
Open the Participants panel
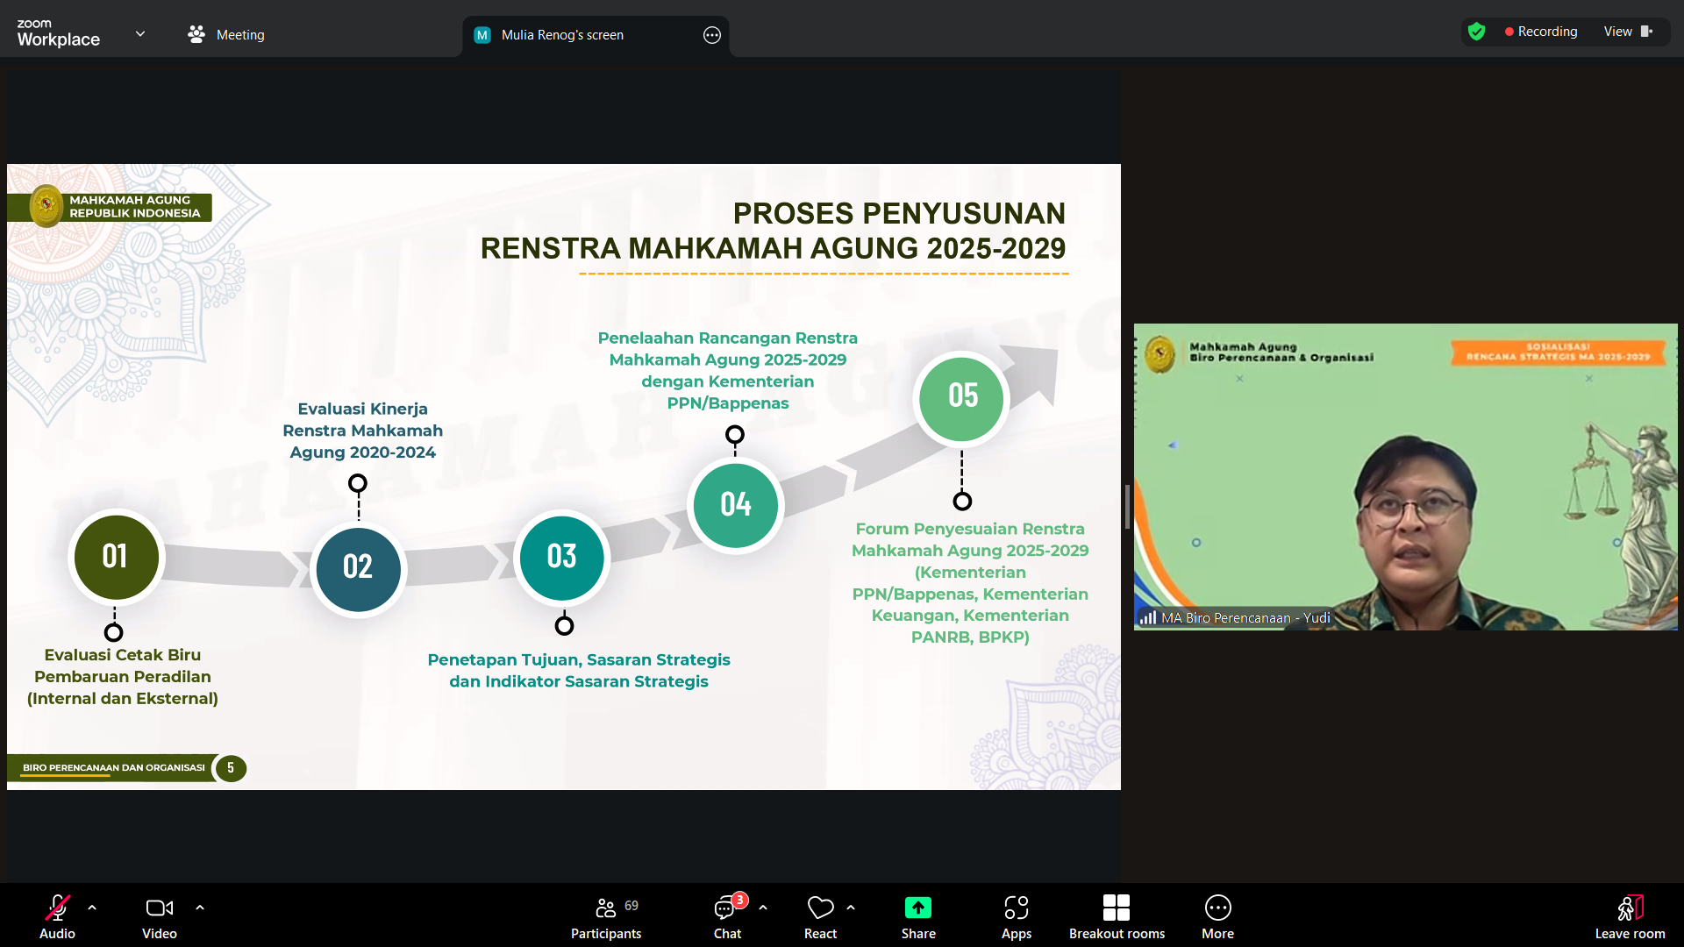605,915
